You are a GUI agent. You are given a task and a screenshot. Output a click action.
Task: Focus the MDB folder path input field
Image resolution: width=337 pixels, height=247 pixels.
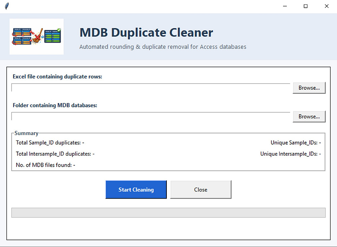(151, 116)
